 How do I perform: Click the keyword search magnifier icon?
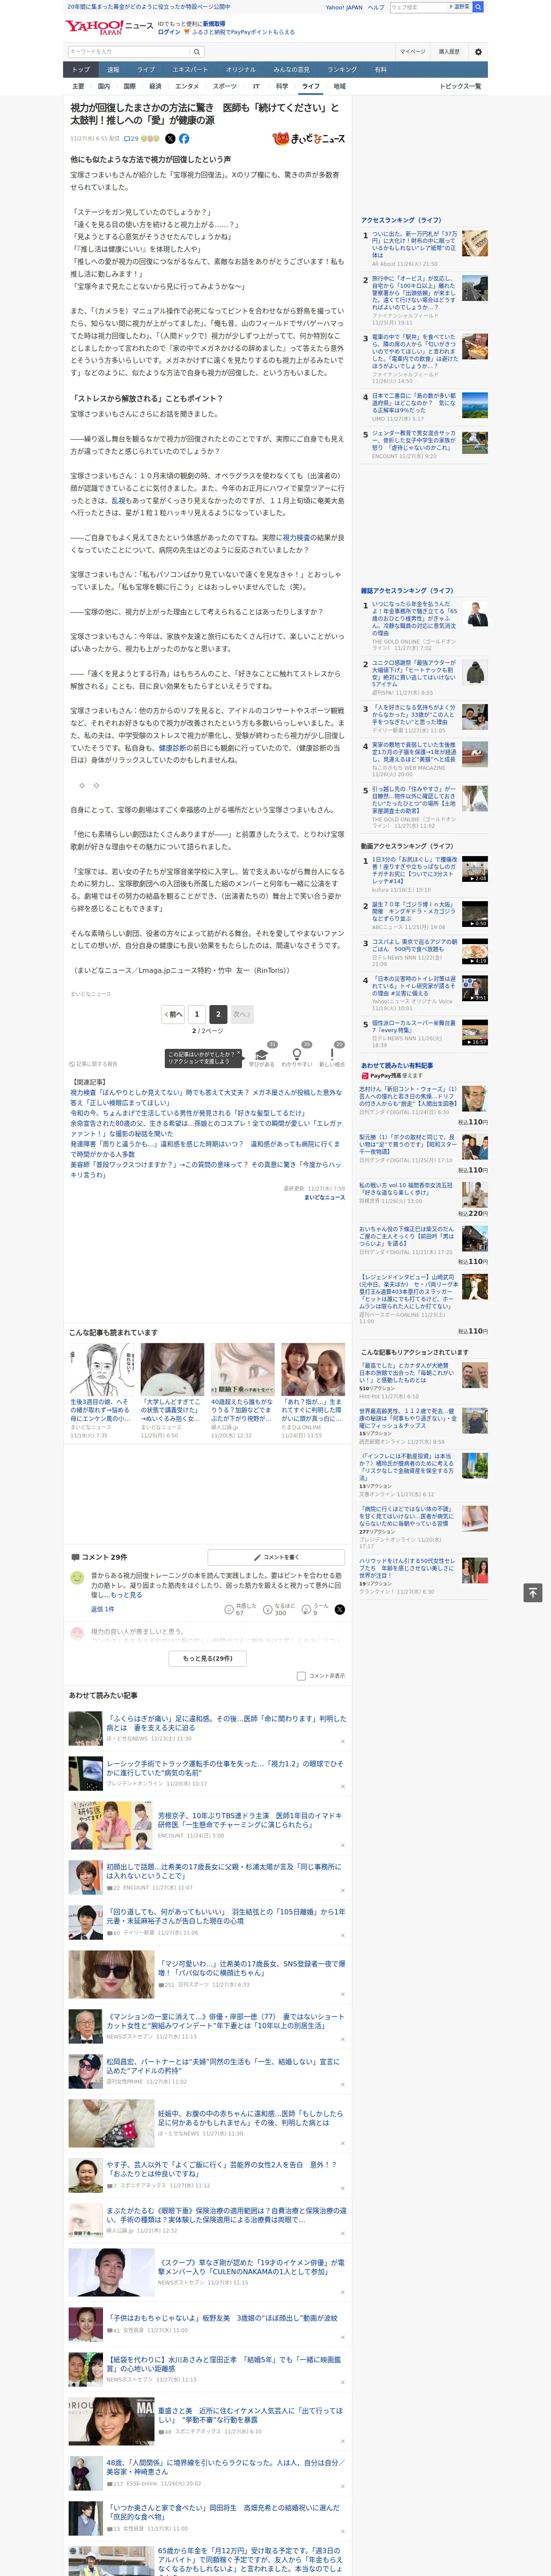(196, 51)
